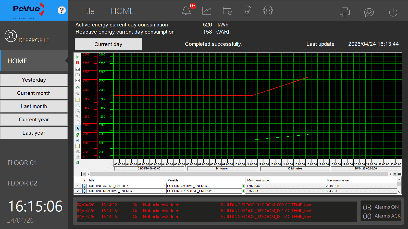Viewport: 408px width, 229px height.
Task: Open the alarms bell icon
Action: pyautogui.click(x=186, y=11)
